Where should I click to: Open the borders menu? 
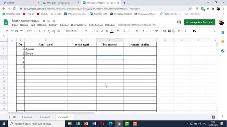(123, 31)
